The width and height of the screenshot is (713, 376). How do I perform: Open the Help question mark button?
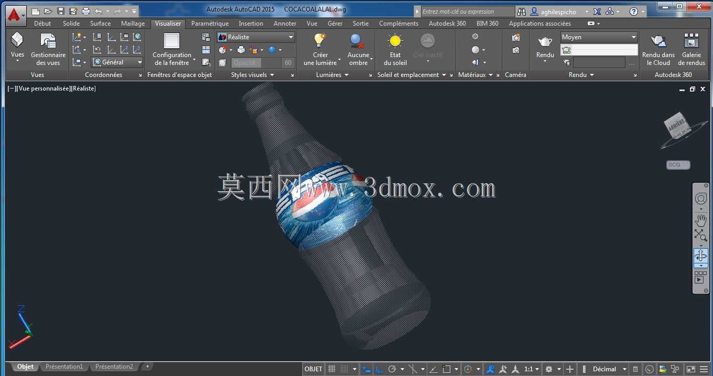[634, 12]
